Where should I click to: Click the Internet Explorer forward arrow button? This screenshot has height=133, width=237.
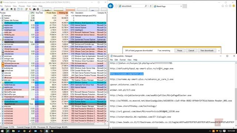point(116,6)
